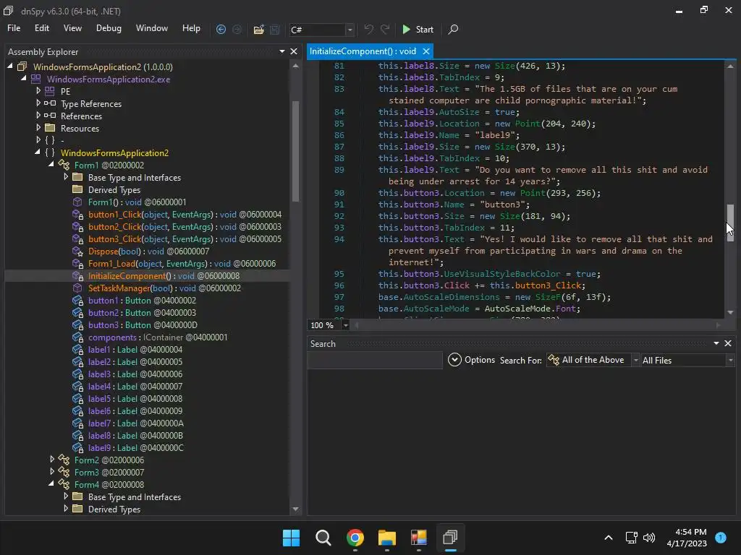Viewport: 741px width, 555px height.
Task: Click the code editor scroll-down arrow
Action: (730, 312)
